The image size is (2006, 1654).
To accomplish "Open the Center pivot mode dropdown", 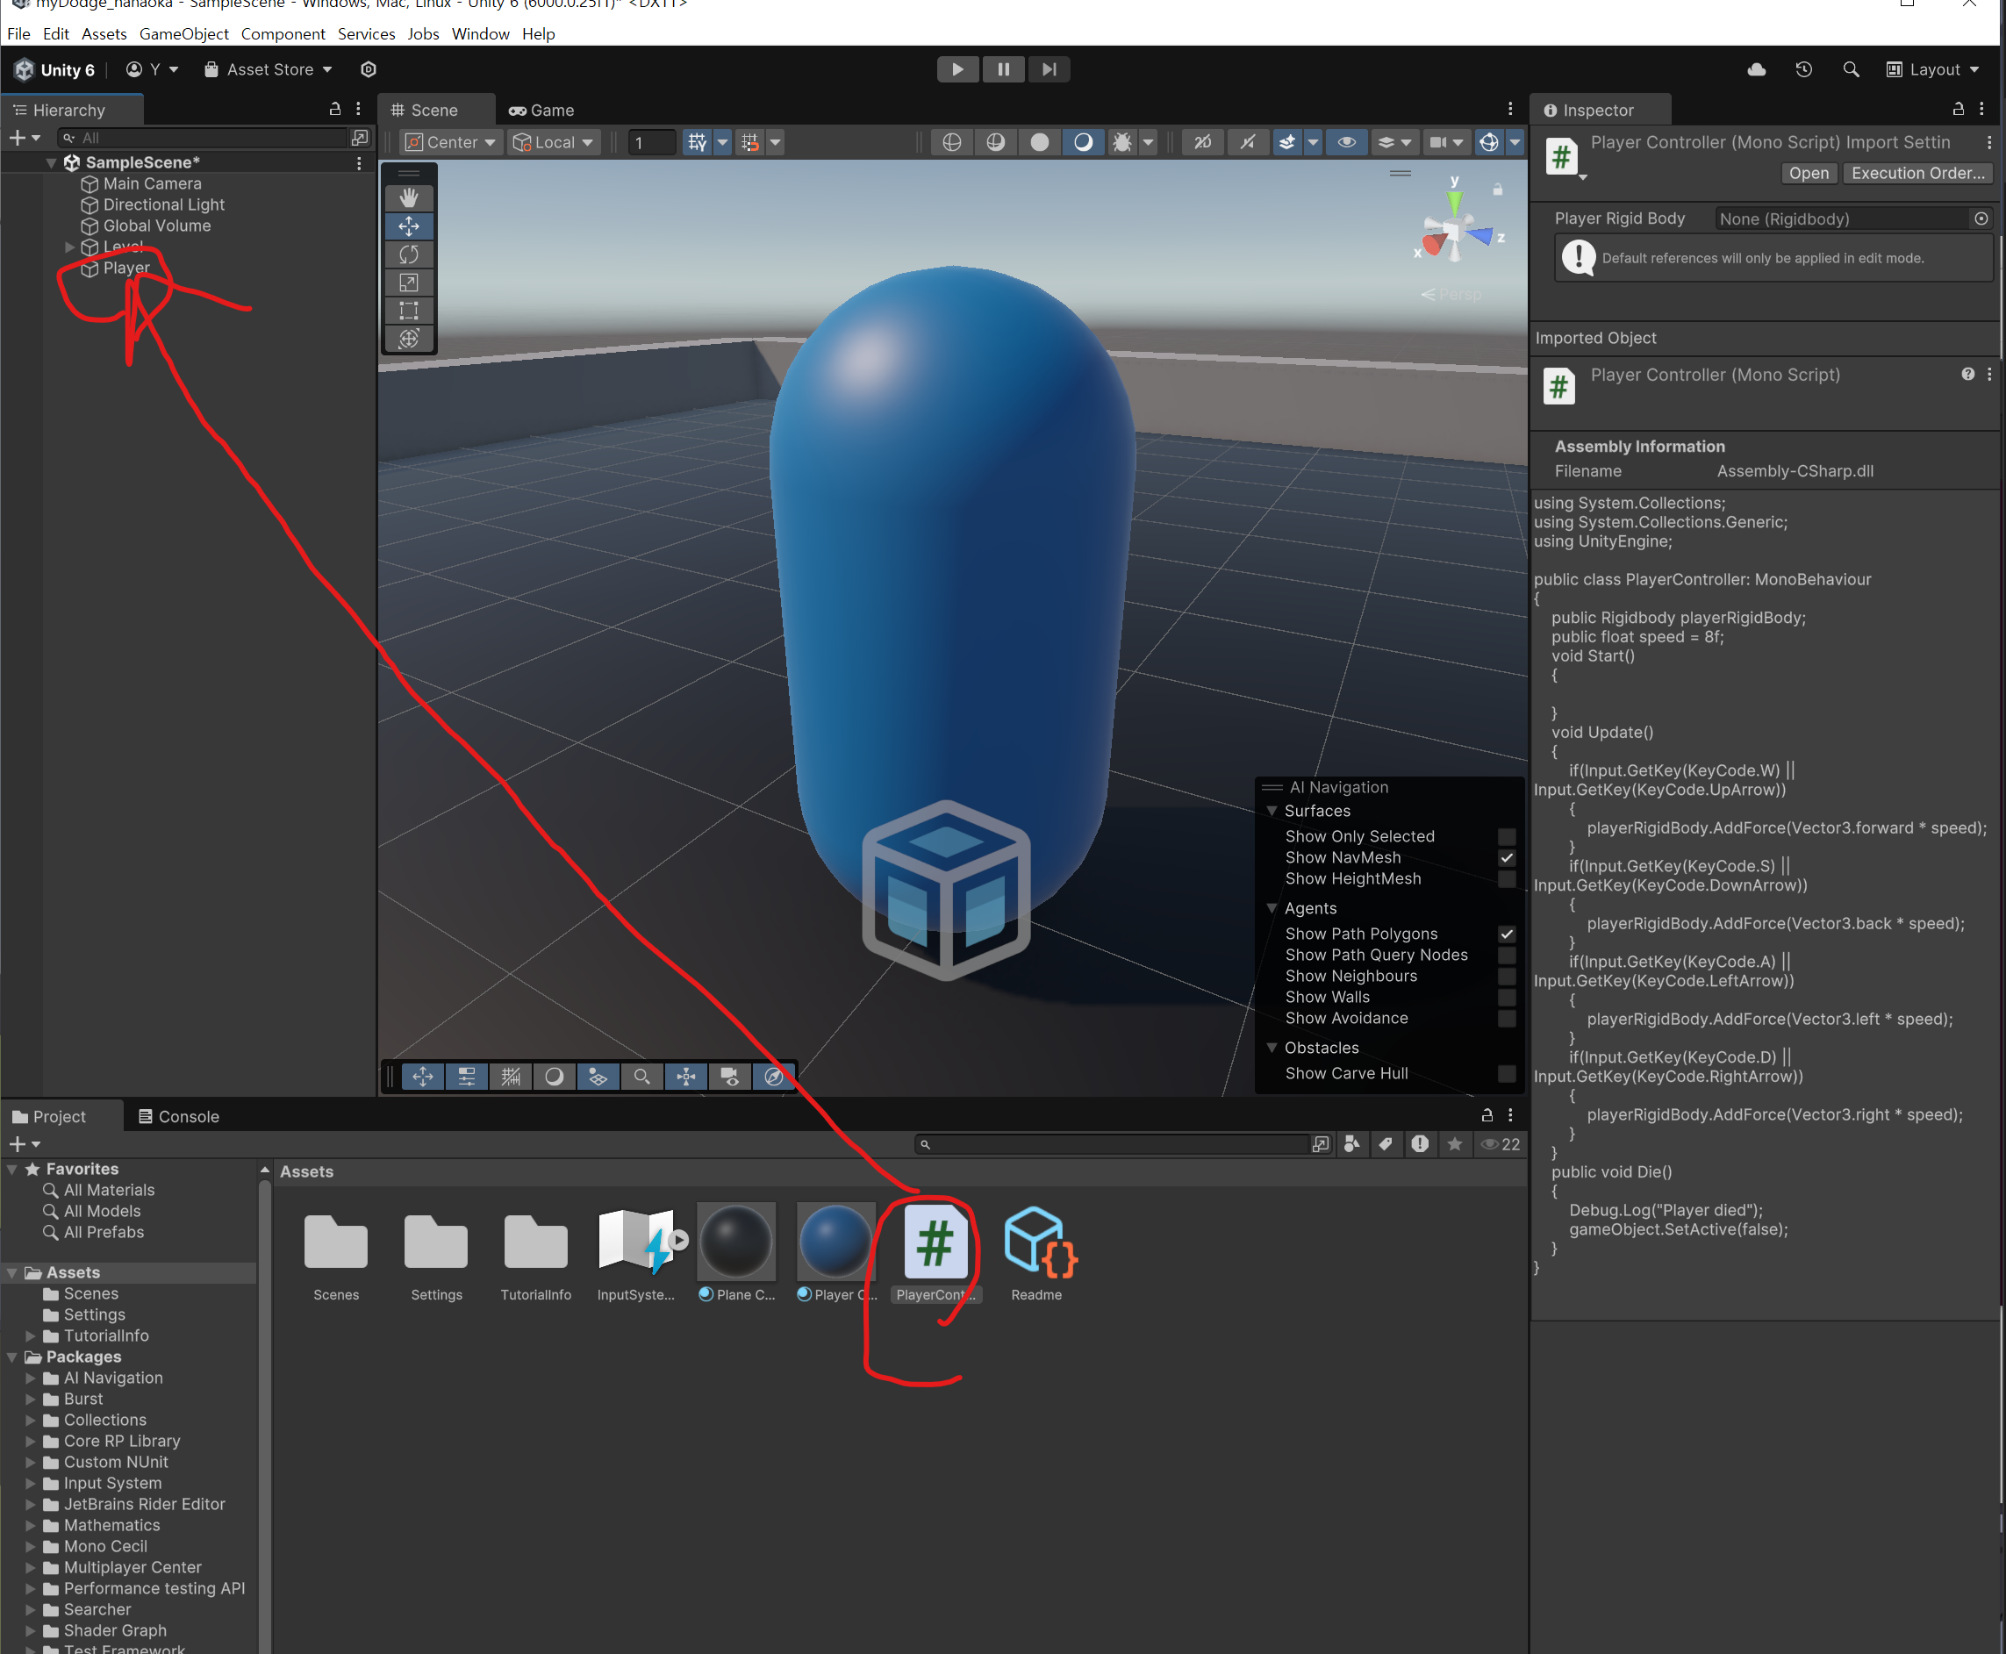I will point(451,142).
